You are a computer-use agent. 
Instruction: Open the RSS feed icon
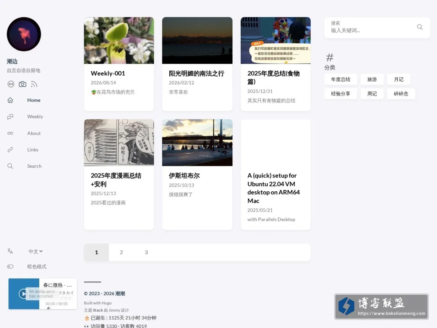pos(34,84)
